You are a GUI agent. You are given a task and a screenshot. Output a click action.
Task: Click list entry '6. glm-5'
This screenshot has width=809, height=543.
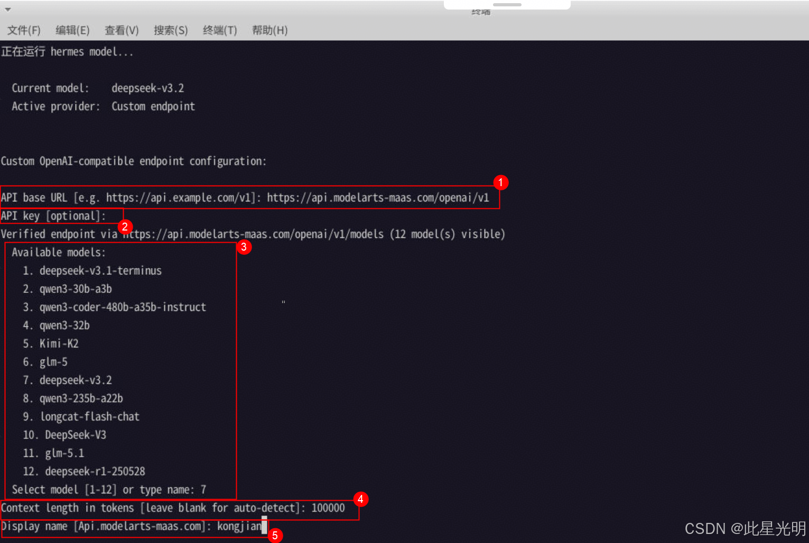point(45,362)
